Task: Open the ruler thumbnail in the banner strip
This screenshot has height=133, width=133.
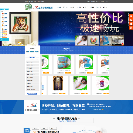Action: (x=81, y=41)
